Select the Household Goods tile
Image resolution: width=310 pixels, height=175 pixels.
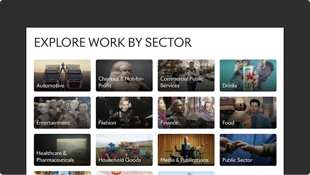[x=124, y=150]
